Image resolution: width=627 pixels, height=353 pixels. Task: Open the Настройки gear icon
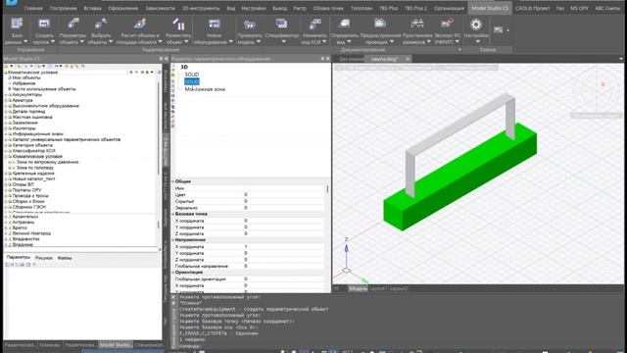475,25
